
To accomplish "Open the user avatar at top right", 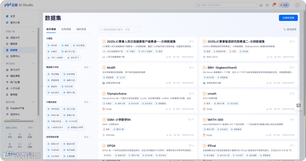I will 297,5.
